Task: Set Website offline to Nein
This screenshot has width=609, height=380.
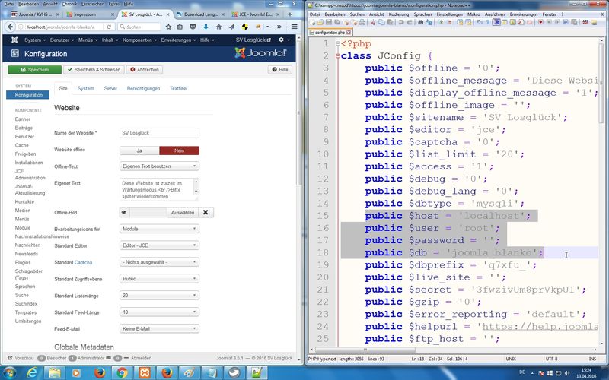Action: pyautogui.click(x=179, y=150)
